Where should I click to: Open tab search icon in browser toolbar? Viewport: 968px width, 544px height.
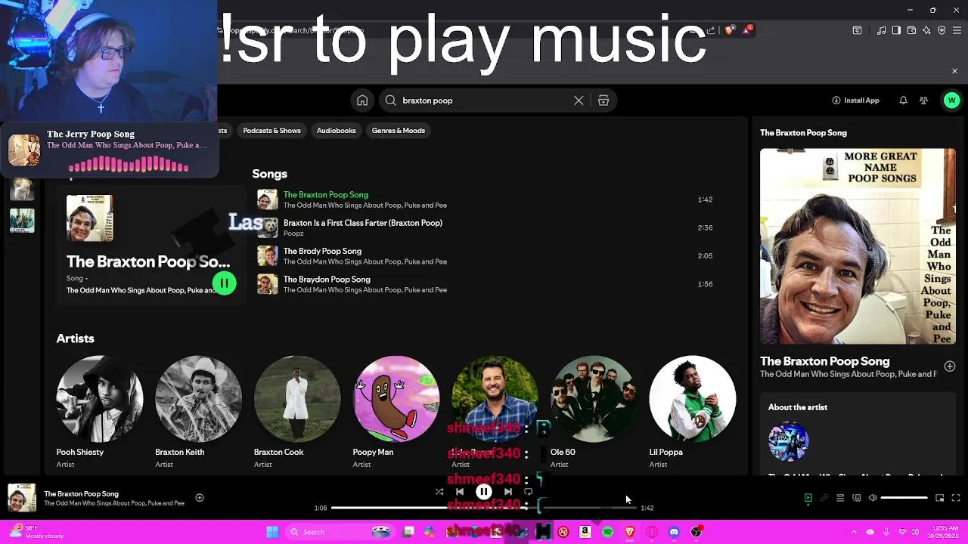pyautogui.click(x=857, y=30)
